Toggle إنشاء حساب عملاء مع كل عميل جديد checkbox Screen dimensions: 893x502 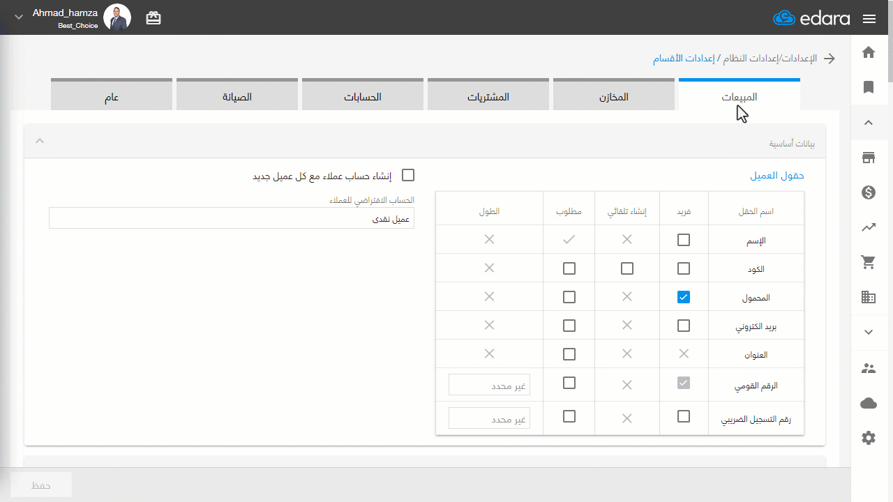[x=408, y=175]
